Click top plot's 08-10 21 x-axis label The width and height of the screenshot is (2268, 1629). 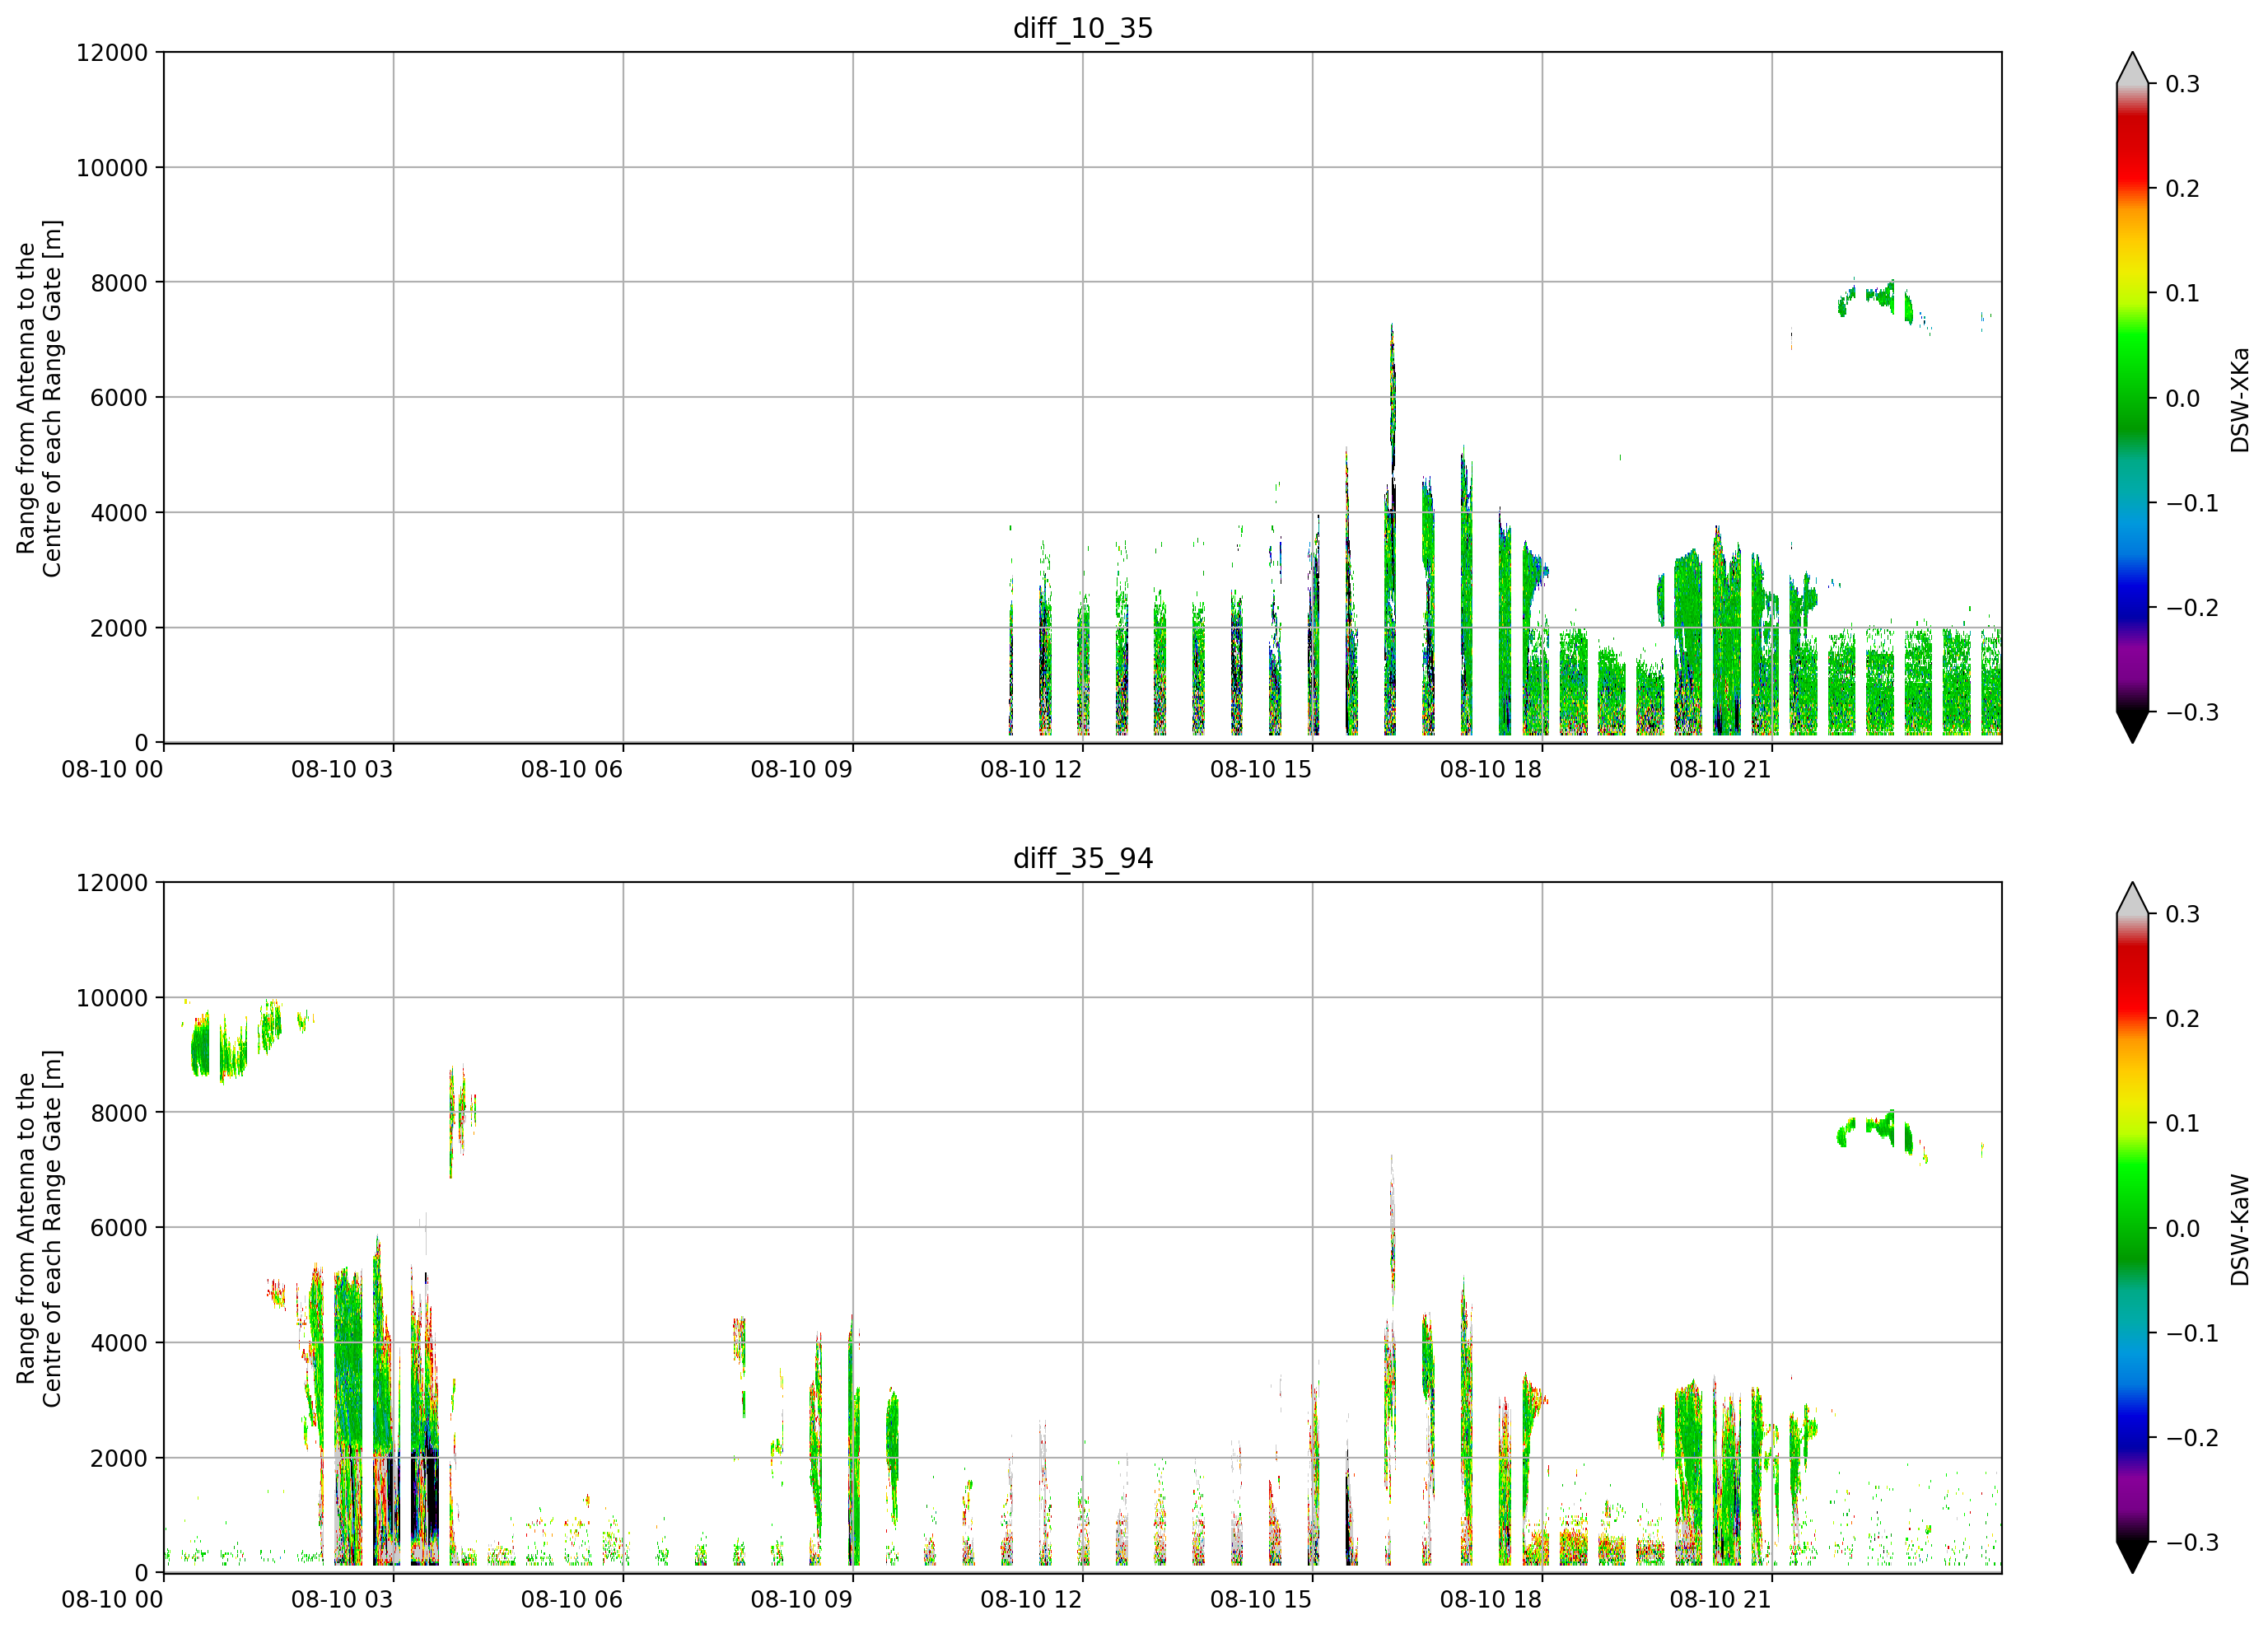(1721, 770)
